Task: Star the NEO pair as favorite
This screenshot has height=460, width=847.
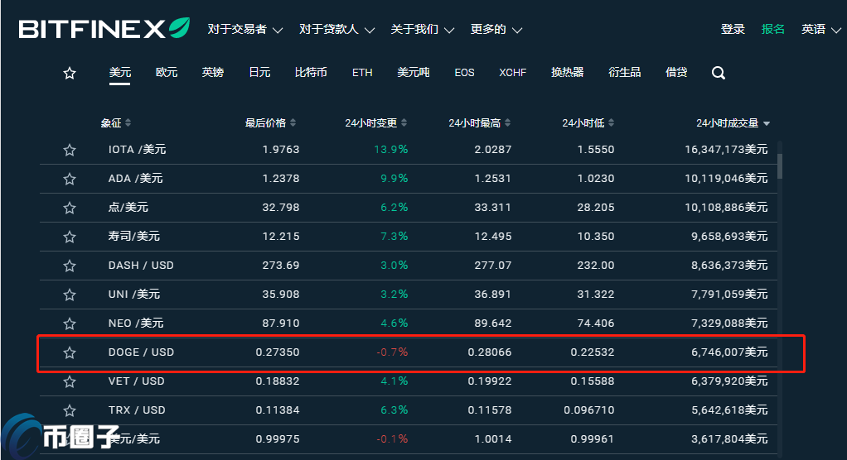Action: pos(70,323)
